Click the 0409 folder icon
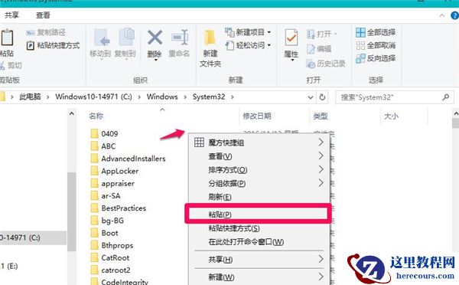 (94, 133)
